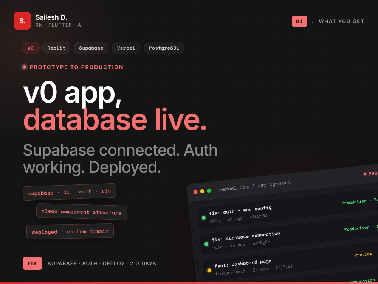Open the fix: supabase connection deployment
Image resolution: width=378 pixels, height=284 pixels.
(x=246, y=236)
